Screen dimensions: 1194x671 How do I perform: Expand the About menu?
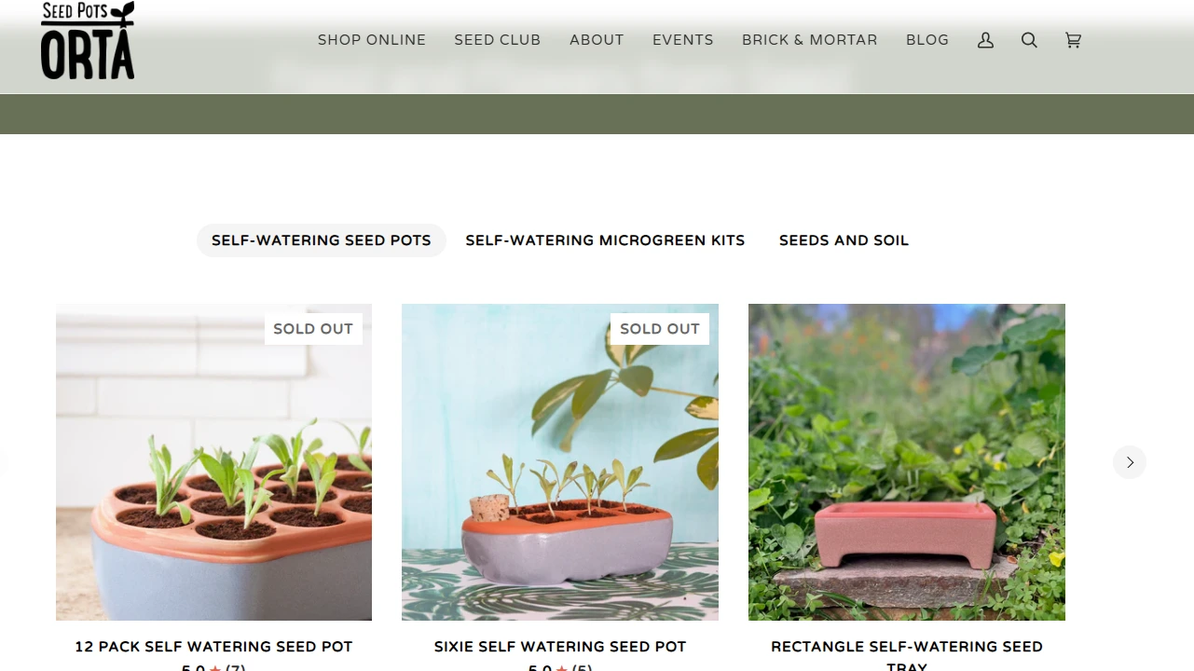(x=597, y=40)
